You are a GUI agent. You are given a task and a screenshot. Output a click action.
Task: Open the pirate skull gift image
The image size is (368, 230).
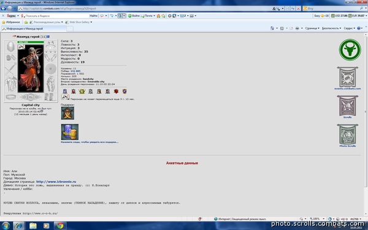click(67, 113)
